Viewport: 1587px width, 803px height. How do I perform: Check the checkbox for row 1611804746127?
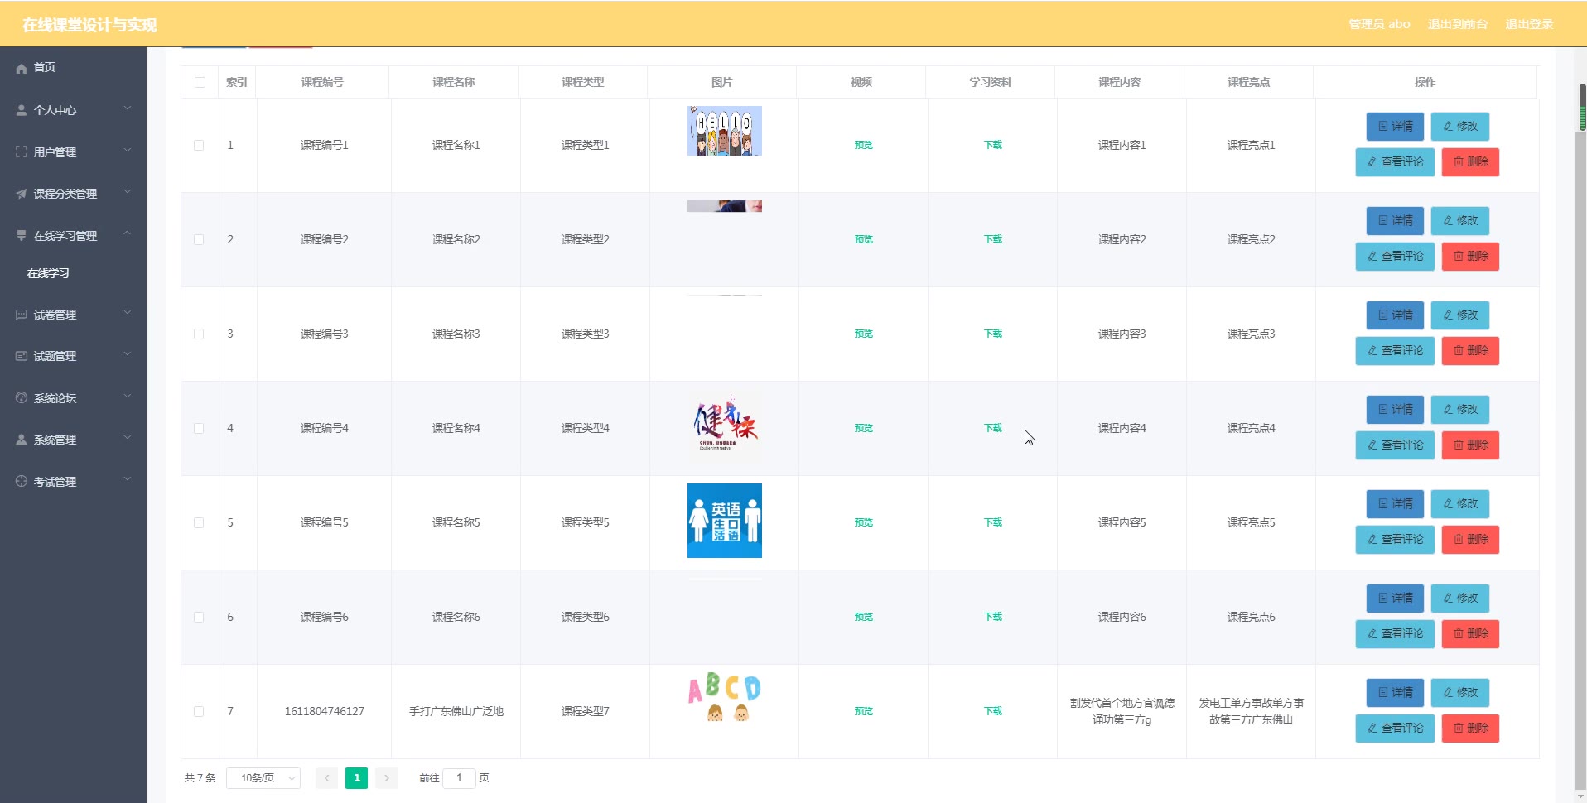[x=199, y=711]
